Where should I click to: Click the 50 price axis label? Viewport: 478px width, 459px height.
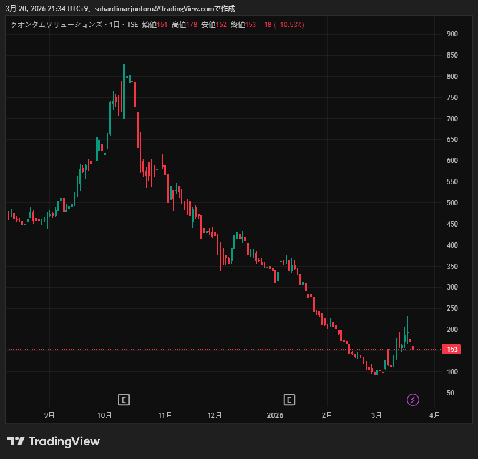[450, 393]
